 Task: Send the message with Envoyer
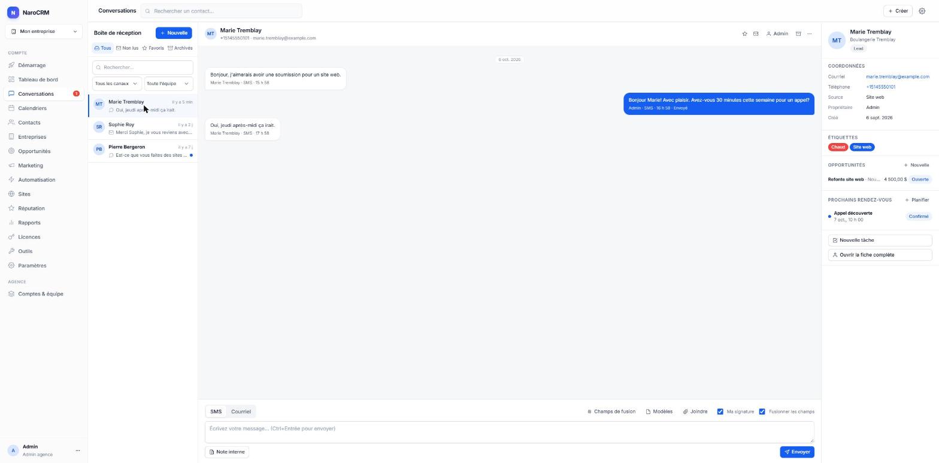(797, 452)
